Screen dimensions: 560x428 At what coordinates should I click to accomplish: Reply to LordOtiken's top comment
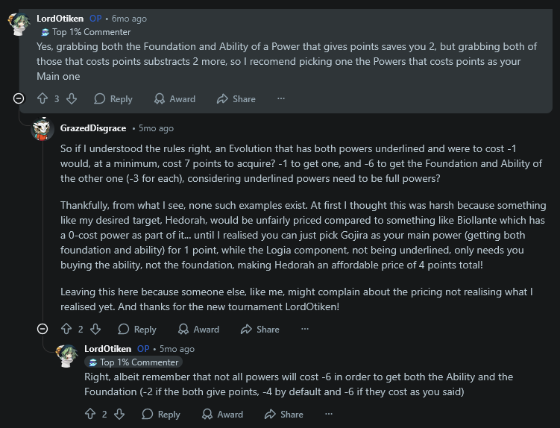point(113,98)
